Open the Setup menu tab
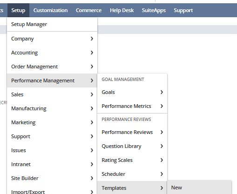Image resolution: width=237 pixels, height=194 pixels. tap(18, 10)
